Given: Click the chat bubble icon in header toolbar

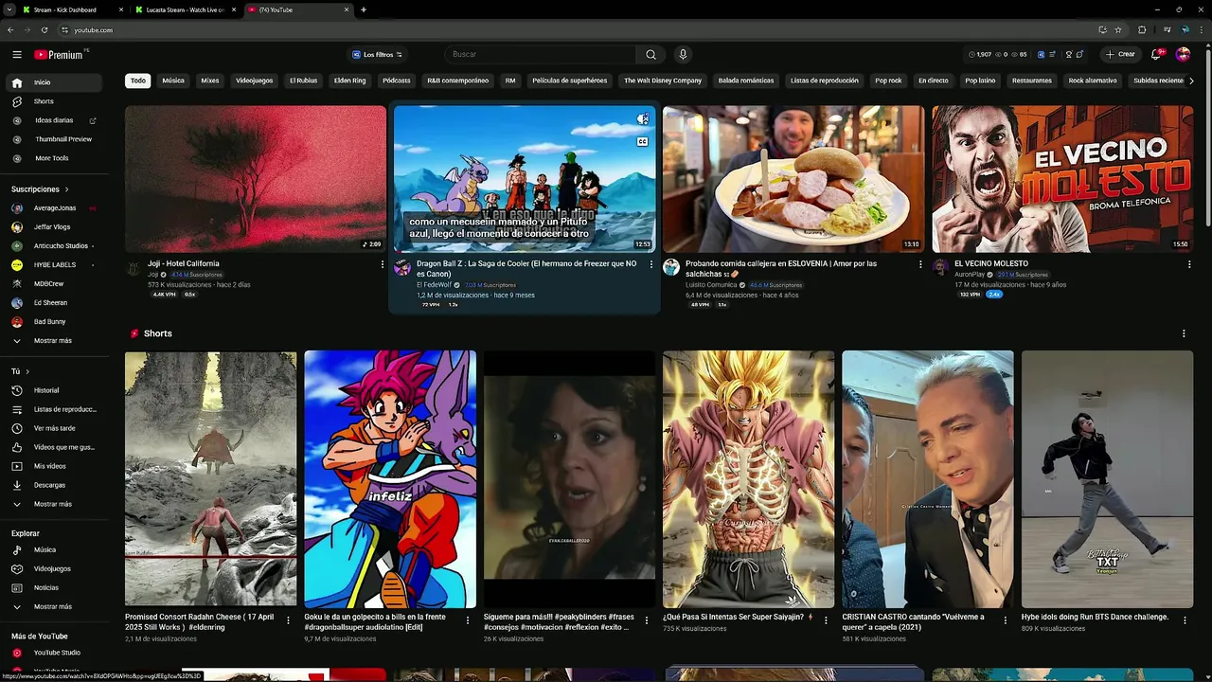Looking at the screenshot, I should (1080, 54).
